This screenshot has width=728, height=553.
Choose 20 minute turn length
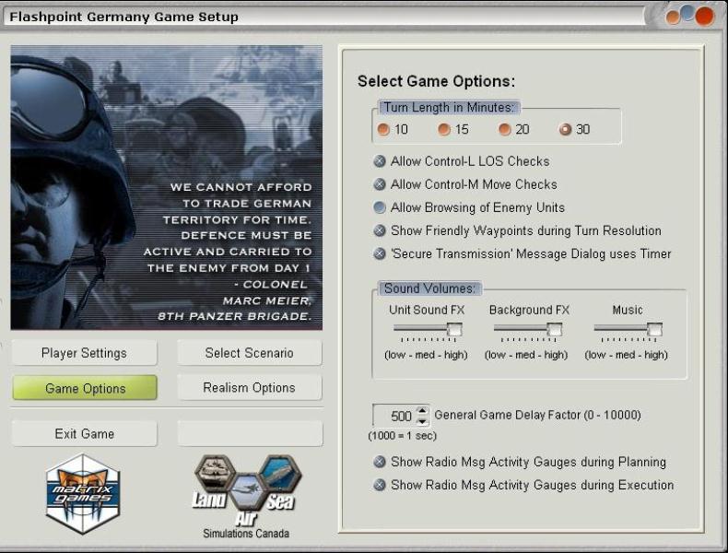[x=505, y=130]
